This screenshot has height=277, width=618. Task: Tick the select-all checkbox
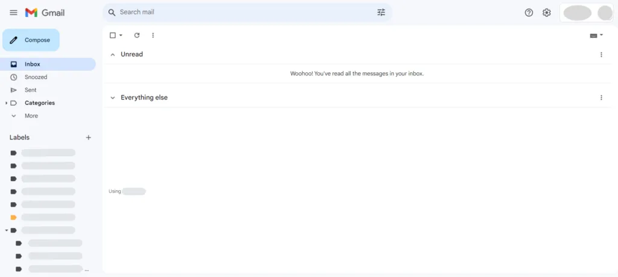coord(113,35)
